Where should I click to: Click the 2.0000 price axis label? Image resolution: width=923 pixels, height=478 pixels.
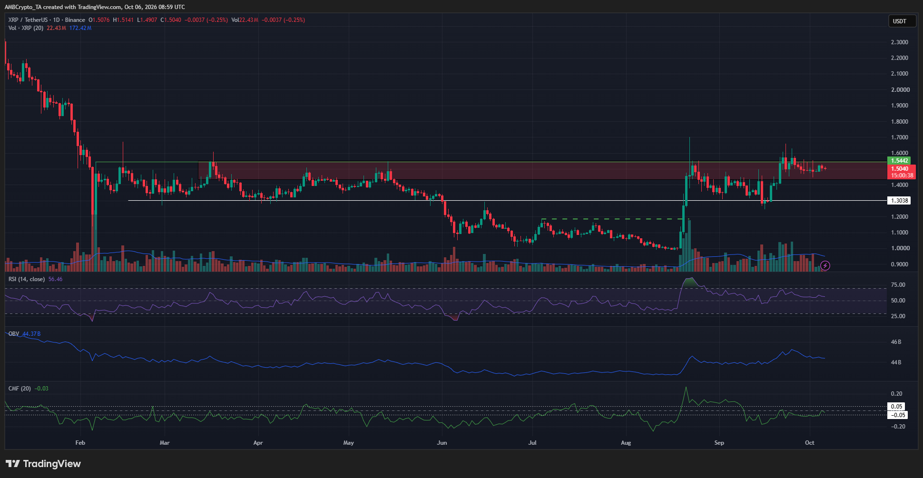900,90
